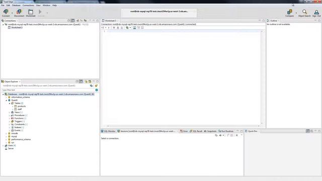This screenshot has height=181, width=322.
Task: Select the Object Explorer panel tab
Action: (x=11, y=81)
